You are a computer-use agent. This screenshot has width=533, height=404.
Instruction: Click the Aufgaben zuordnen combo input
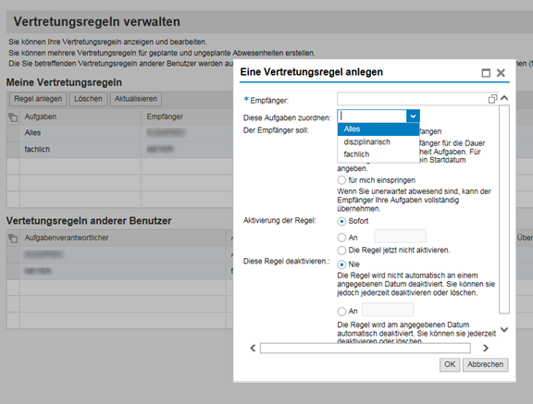(x=372, y=116)
